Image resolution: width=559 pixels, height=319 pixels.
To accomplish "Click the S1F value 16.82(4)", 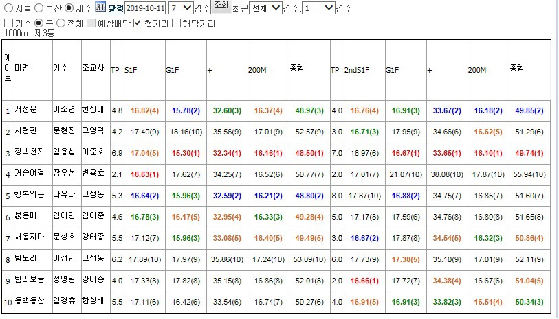I will tap(144, 110).
